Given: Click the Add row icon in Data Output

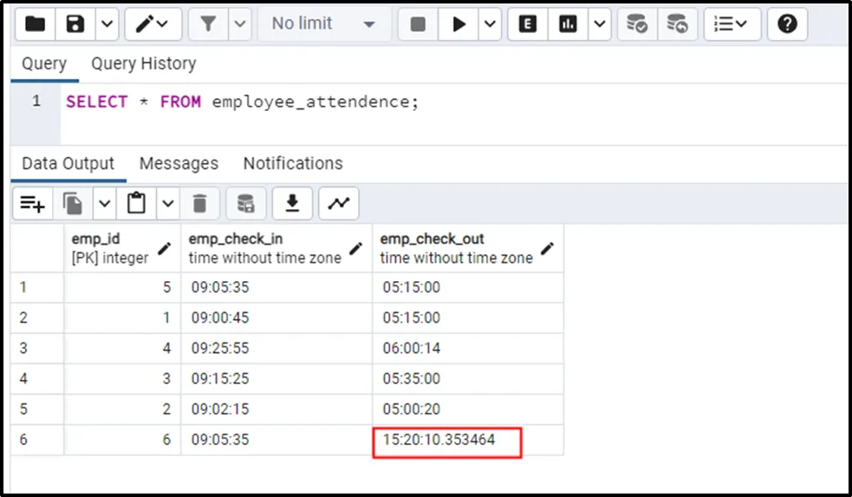Looking at the screenshot, I should point(32,204).
